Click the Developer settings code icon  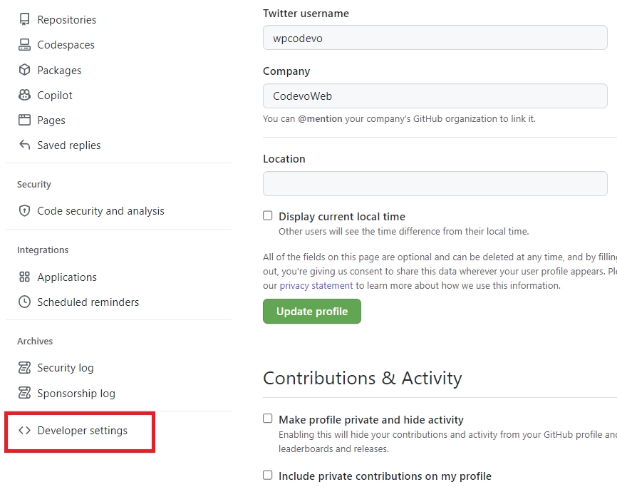click(x=24, y=431)
